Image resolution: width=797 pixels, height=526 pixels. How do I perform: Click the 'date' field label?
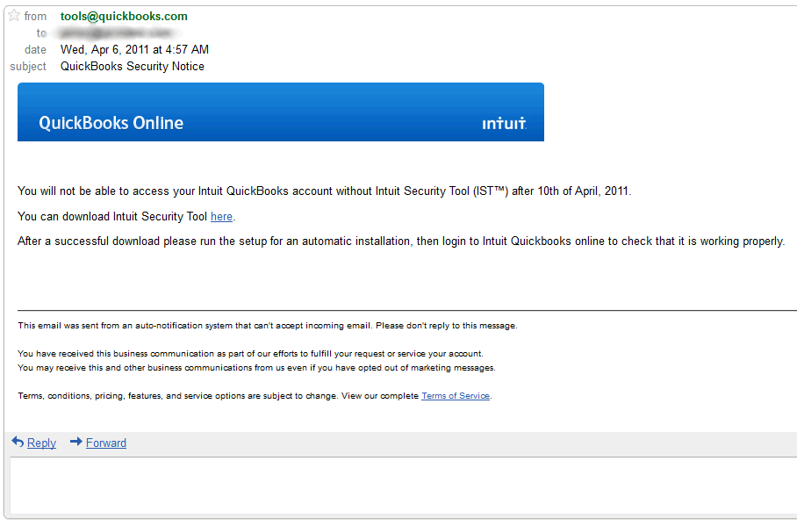(35, 50)
